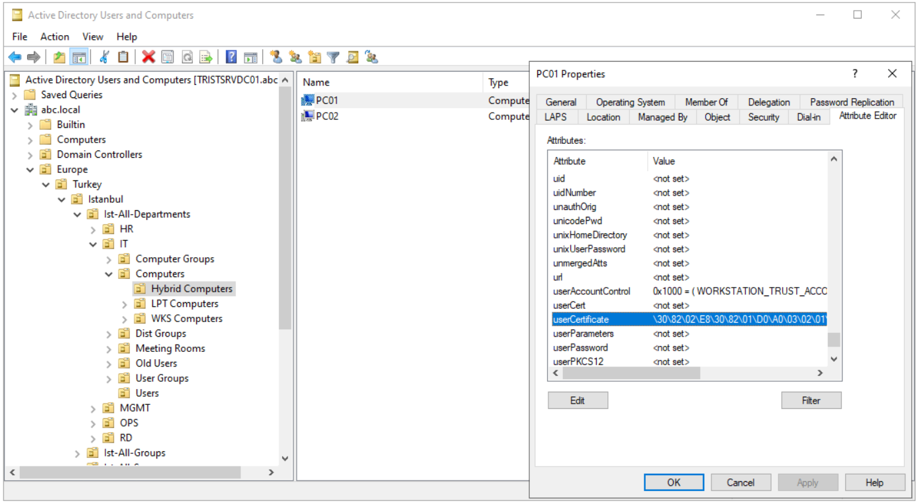This screenshot has width=918, height=503.
Task: Click the Cut scissors icon
Action: tap(104, 58)
